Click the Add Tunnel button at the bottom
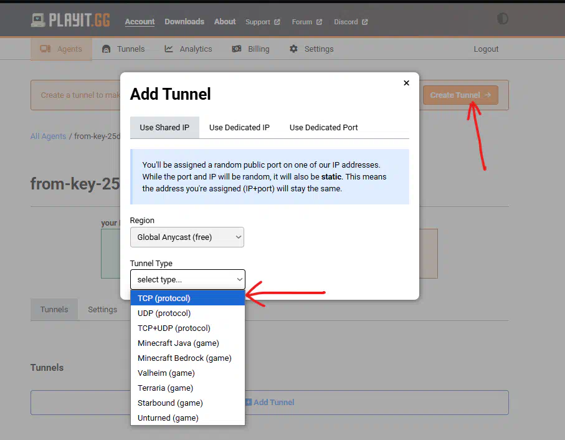The height and width of the screenshot is (440, 565). pos(270,403)
